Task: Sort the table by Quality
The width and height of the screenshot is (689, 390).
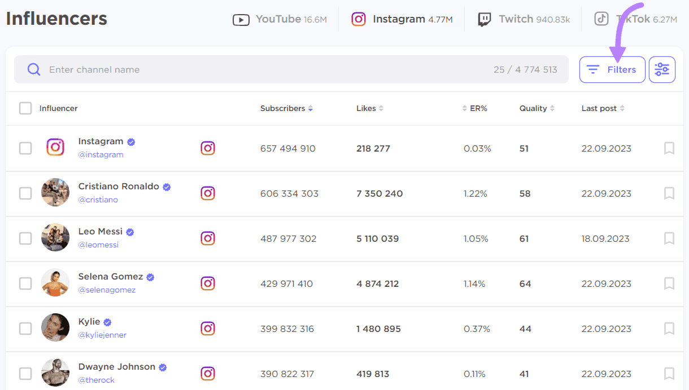Action: pyautogui.click(x=537, y=108)
